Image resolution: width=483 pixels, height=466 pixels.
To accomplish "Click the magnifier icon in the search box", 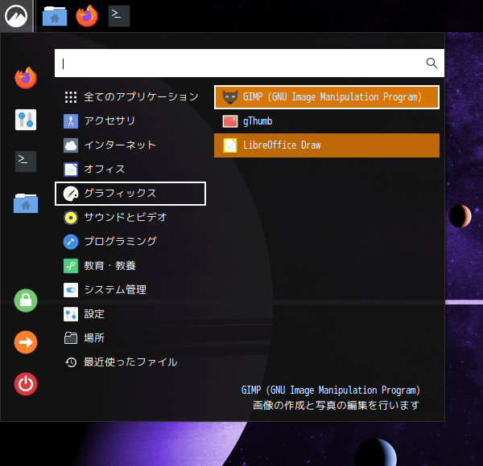I will point(431,63).
